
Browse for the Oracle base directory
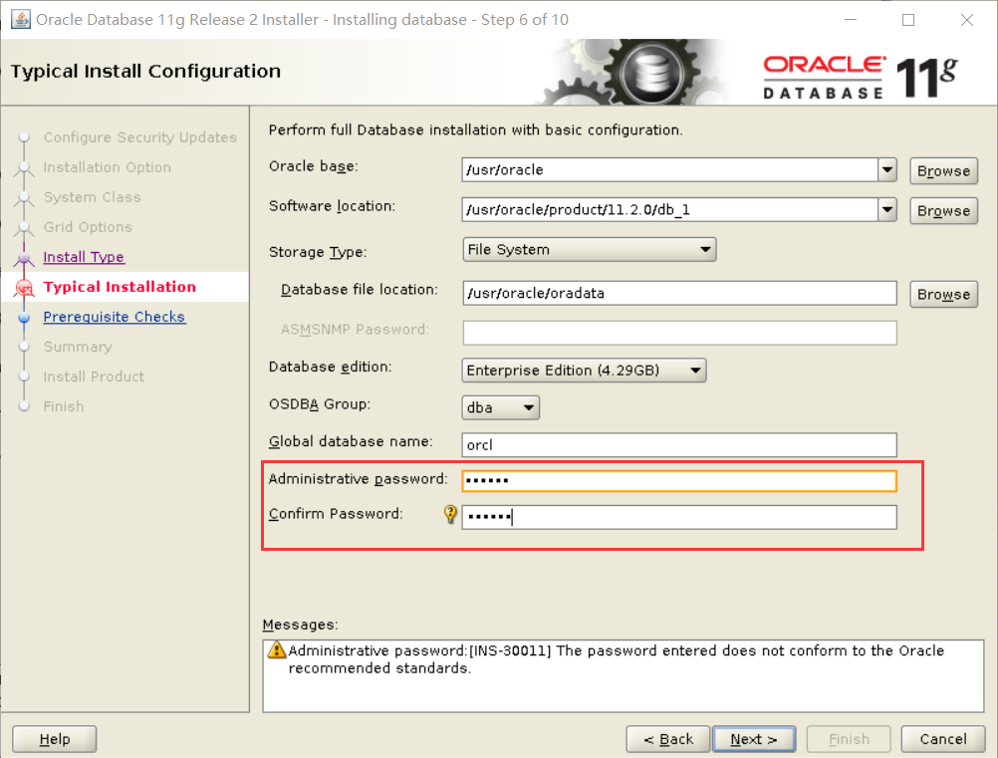(x=943, y=170)
